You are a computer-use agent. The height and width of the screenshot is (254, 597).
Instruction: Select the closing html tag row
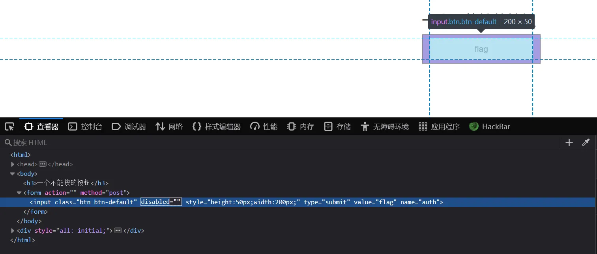(x=298, y=240)
